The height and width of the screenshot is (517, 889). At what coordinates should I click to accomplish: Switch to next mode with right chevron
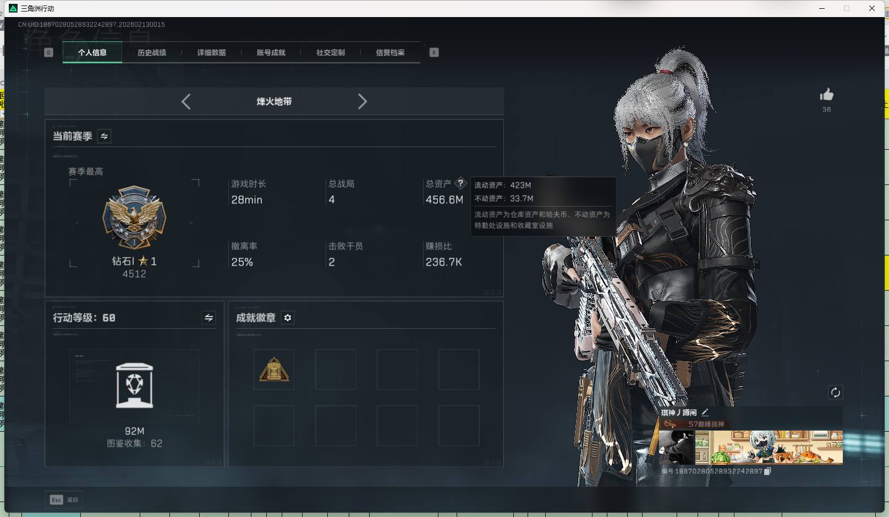tap(363, 101)
